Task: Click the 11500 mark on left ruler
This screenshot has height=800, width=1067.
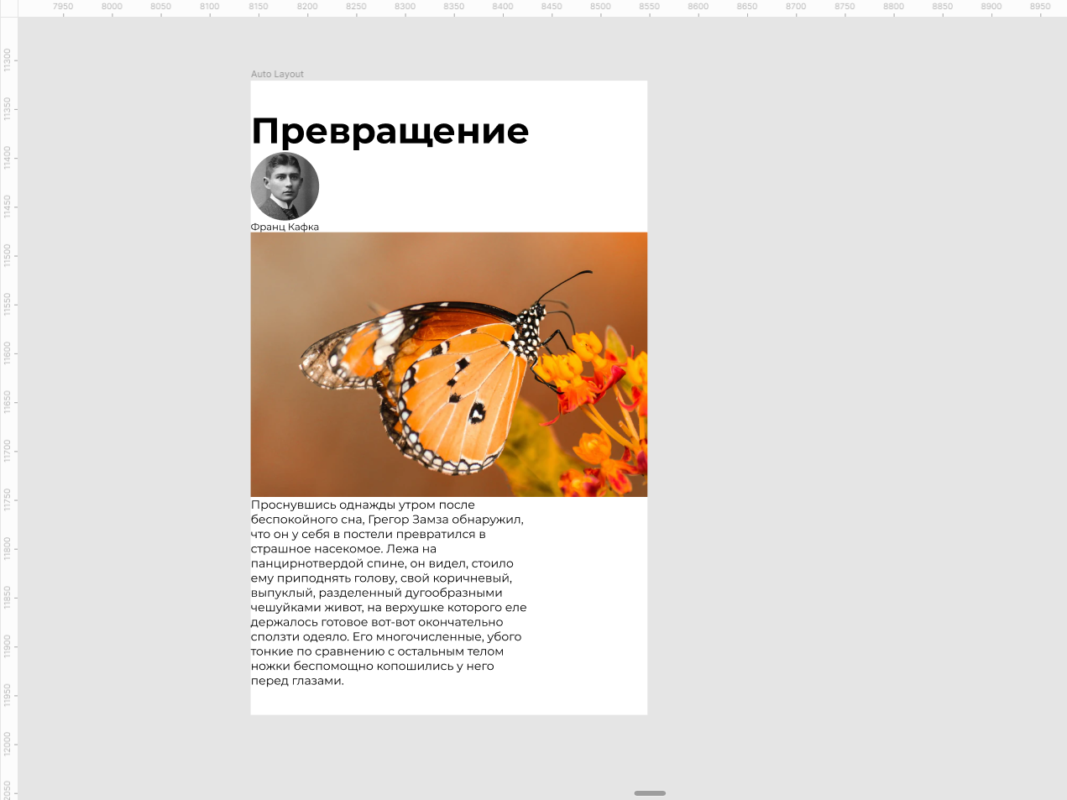Action: [x=8, y=255]
